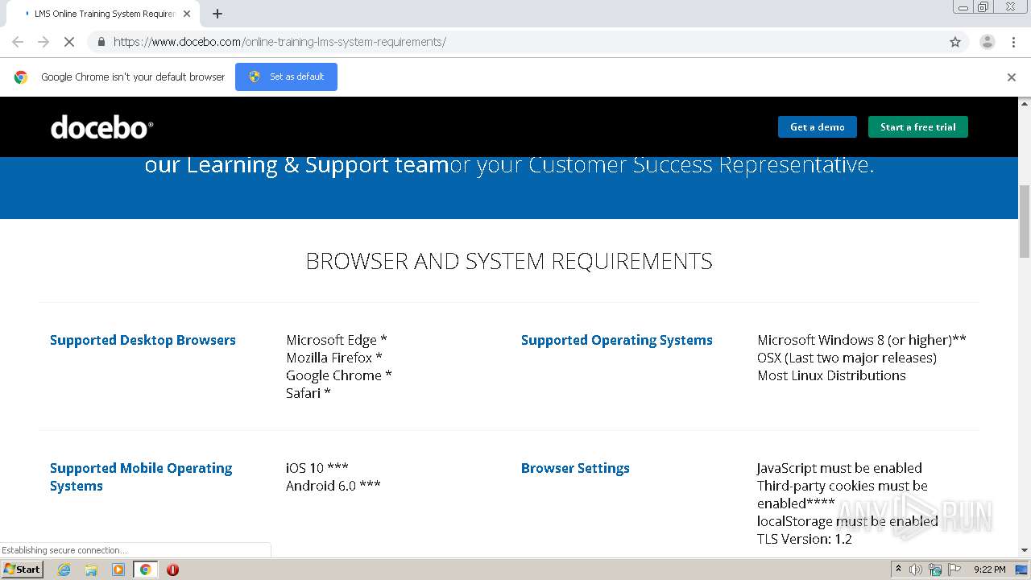Click TLS Version: 1.2 text

tap(805, 539)
